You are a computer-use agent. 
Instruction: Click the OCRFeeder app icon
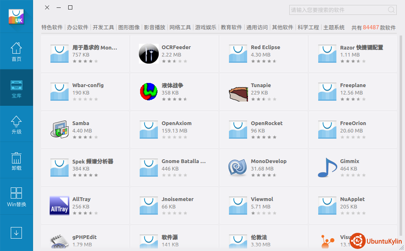click(x=148, y=54)
